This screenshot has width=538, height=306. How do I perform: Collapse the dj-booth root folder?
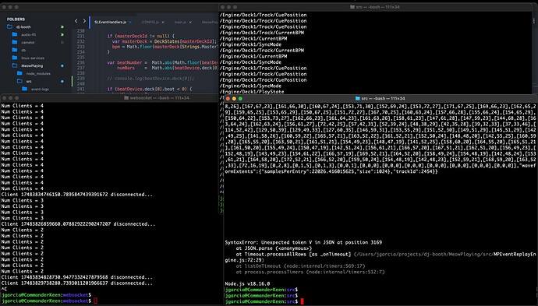pyautogui.click(x=9, y=26)
